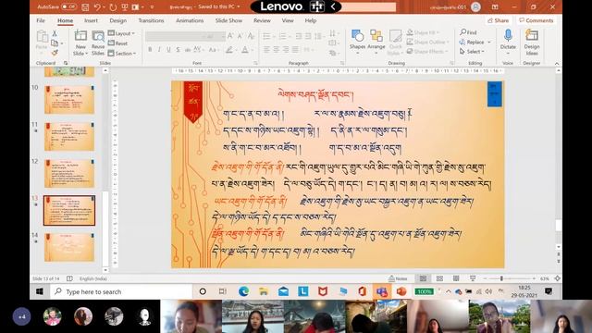The width and height of the screenshot is (592, 333).
Task: Switch to Reading View icon
Action: pyautogui.click(x=456, y=278)
